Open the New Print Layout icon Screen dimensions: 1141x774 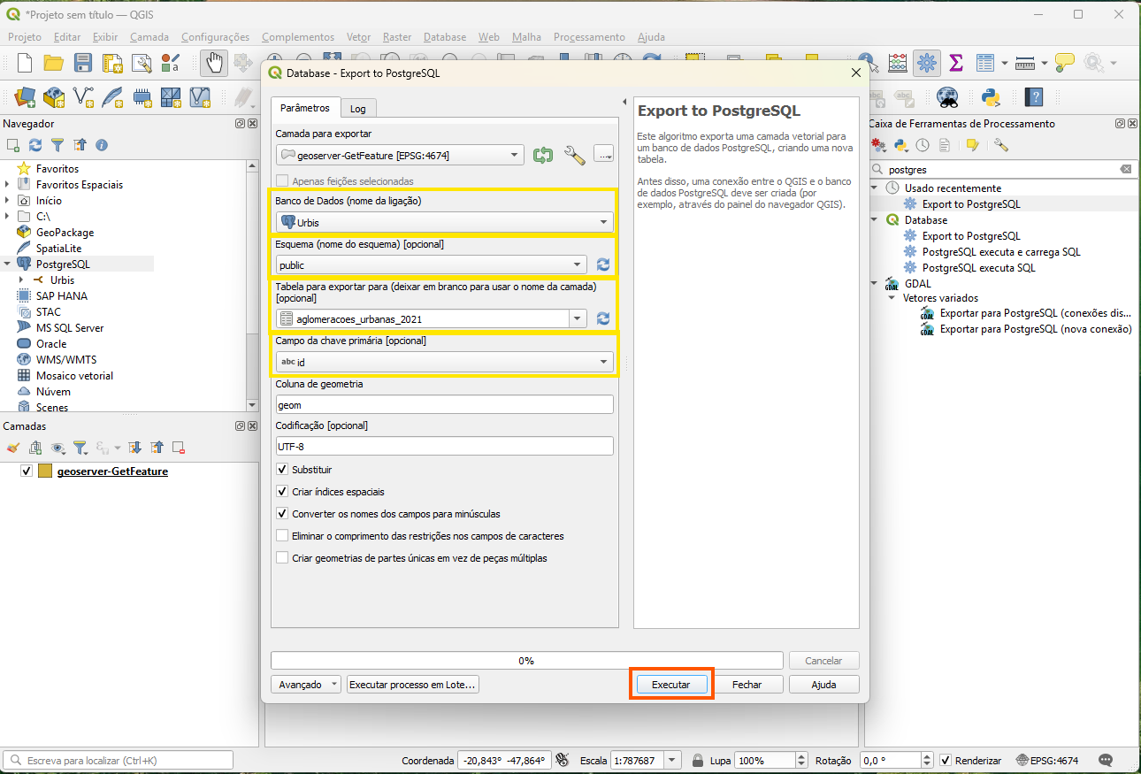coord(112,63)
